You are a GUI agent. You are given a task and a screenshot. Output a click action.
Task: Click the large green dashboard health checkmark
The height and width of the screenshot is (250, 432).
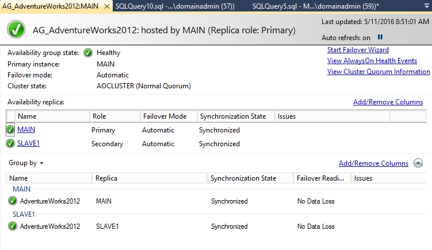click(16, 29)
